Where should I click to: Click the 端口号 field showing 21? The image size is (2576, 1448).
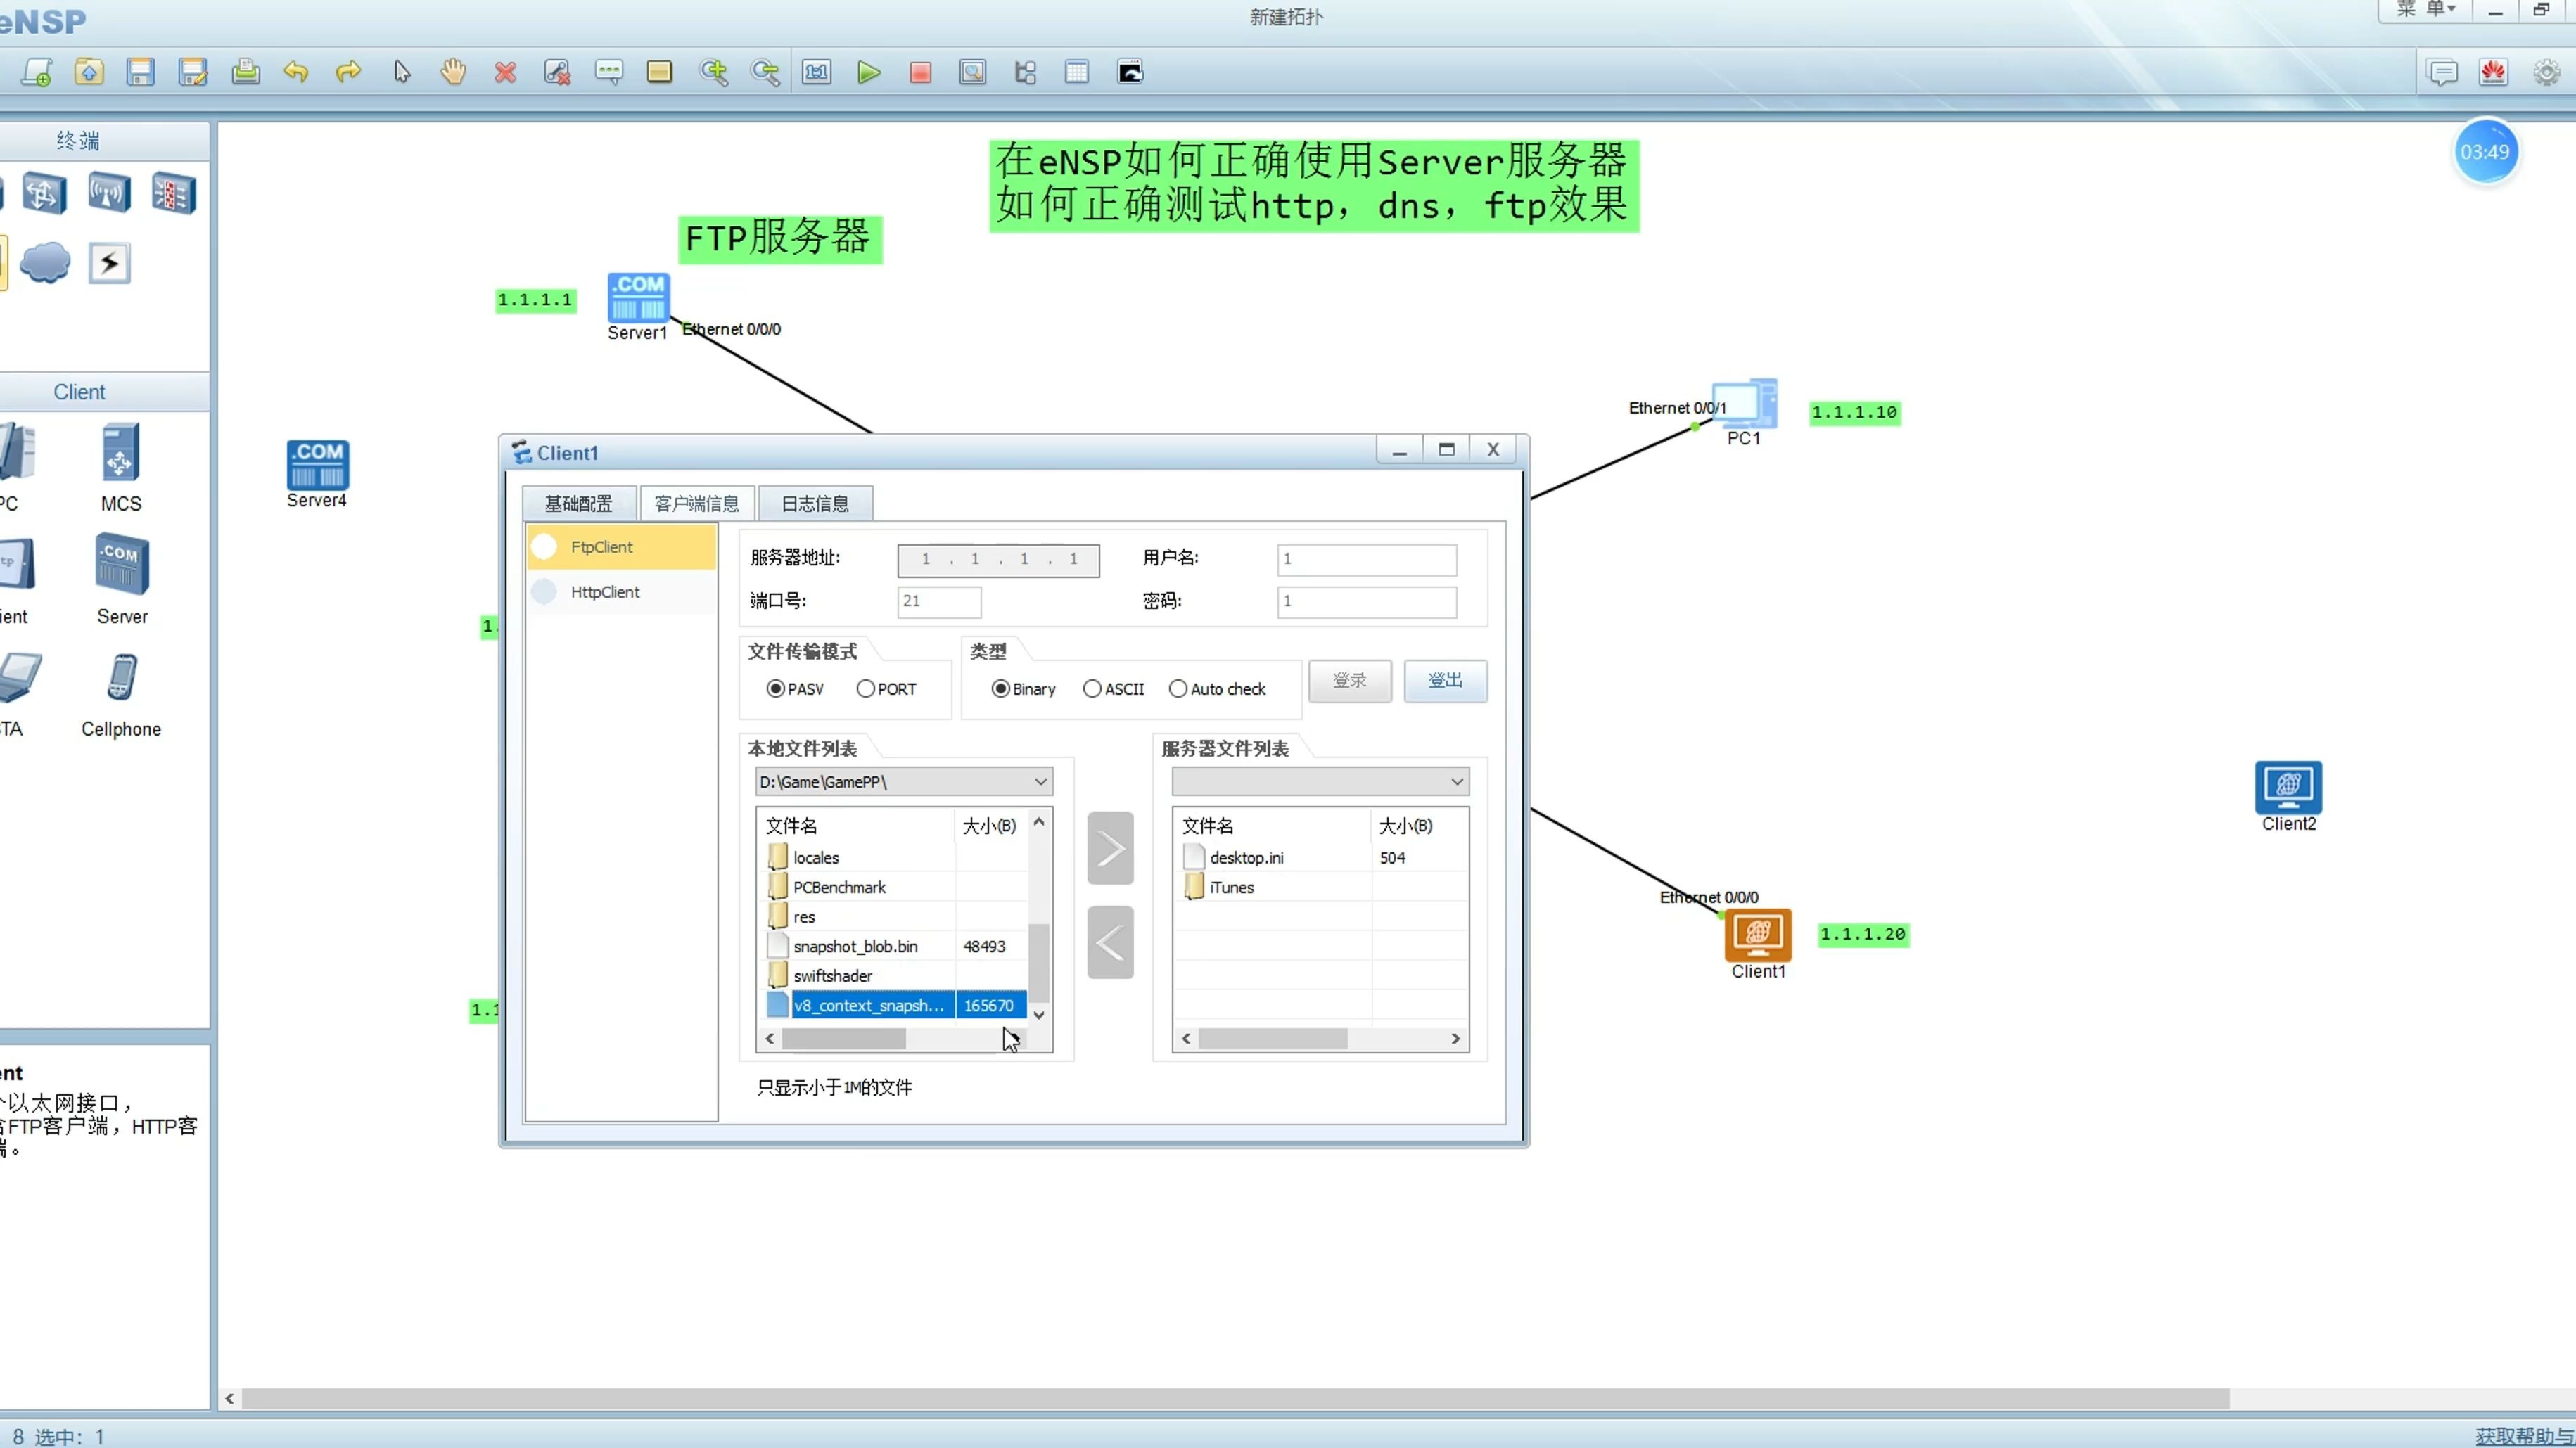(x=938, y=601)
